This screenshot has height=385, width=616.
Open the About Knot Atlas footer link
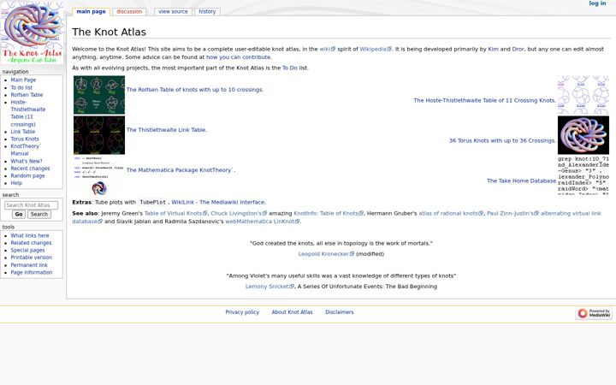(293, 312)
